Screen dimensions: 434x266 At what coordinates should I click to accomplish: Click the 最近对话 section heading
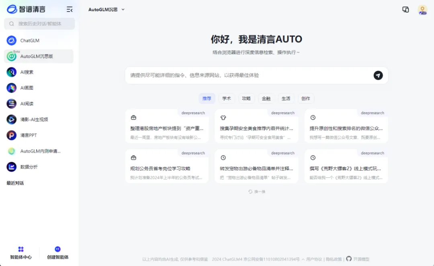point(15,183)
